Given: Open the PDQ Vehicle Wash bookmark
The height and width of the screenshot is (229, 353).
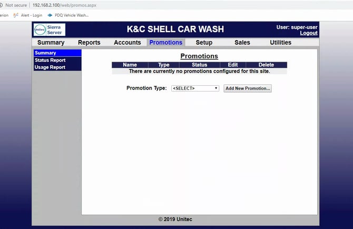Looking at the screenshot, I should tap(68, 15).
